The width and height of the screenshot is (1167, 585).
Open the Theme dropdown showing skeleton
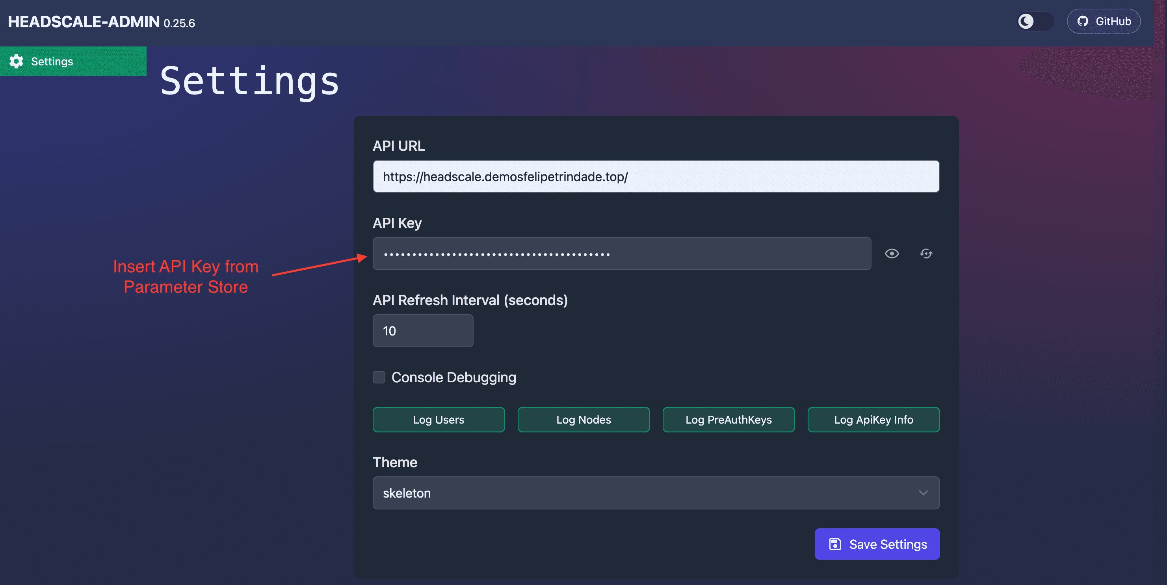[656, 492]
